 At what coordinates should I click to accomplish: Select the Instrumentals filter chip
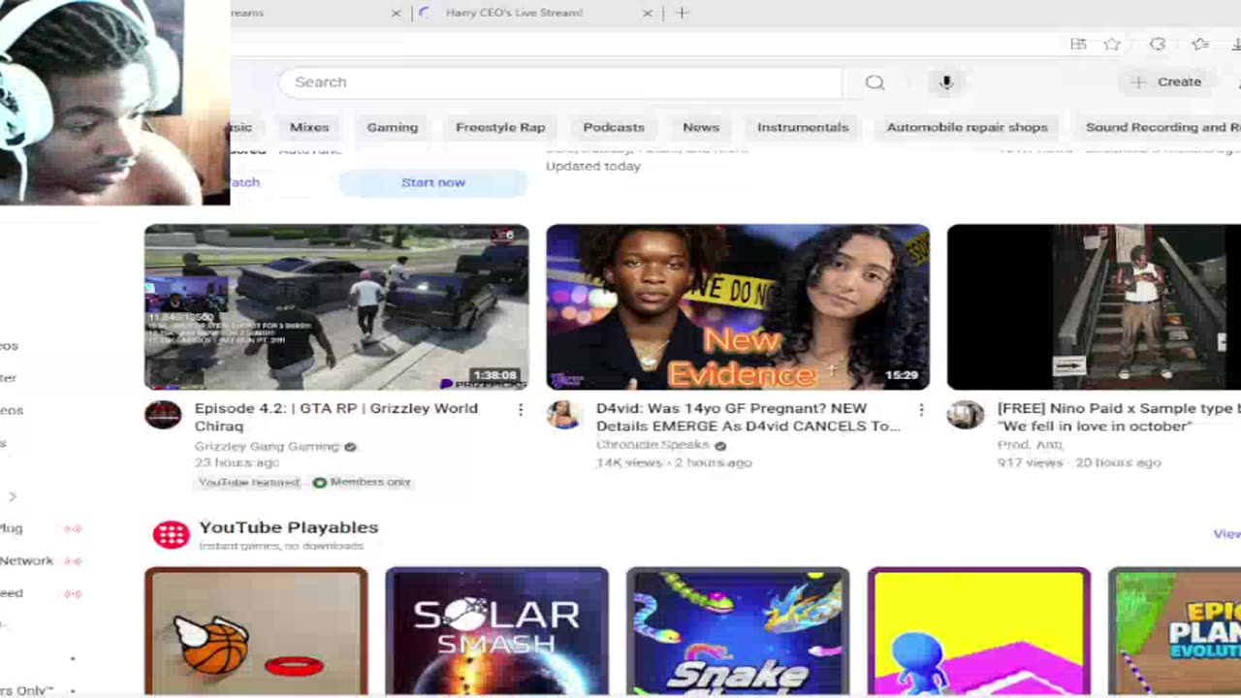point(803,127)
